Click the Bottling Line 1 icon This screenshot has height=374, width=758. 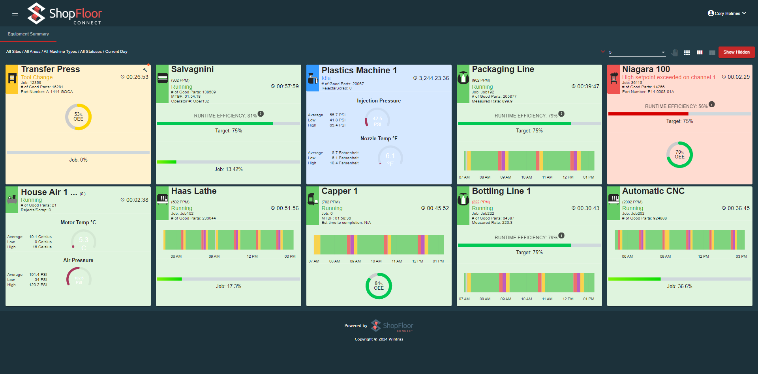[x=463, y=199]
